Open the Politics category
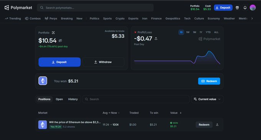 point(94,18)
